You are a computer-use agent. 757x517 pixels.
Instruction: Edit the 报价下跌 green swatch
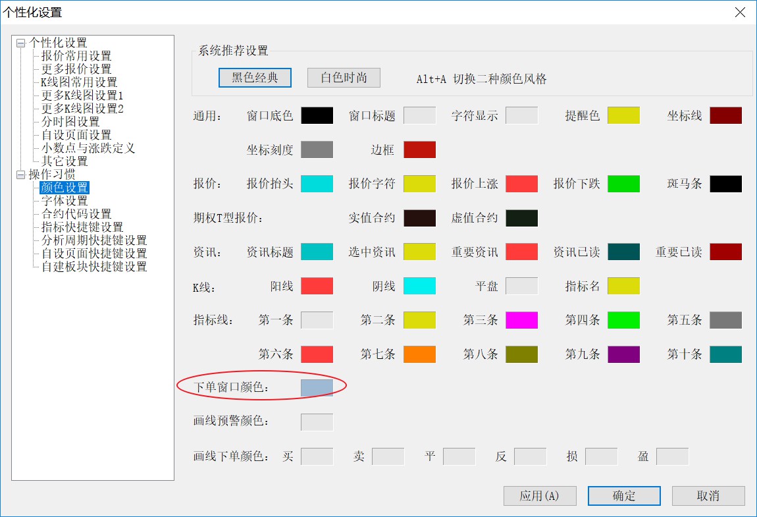(623, 184)
